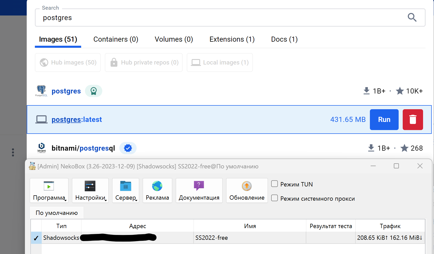The width and height of the screenshot is (434, 254).
Task: Open the postgres:latest image link
Action: 77,119
